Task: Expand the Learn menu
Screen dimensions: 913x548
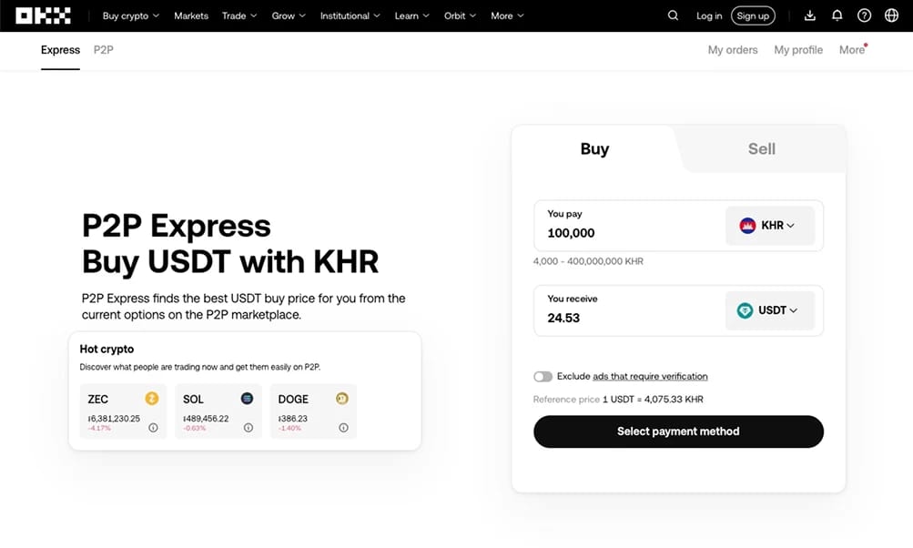Action: point(411,15)
